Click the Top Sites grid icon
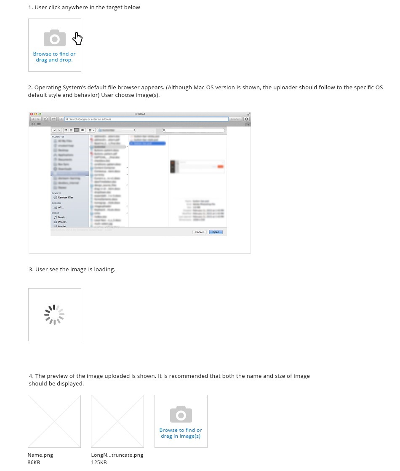The width and height of the screenshot is (400, 471). tap(39, 124)
